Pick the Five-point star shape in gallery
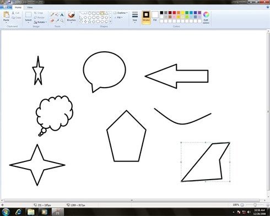Screen dimensions: 270x216 pyautogui.click(x=90, y=21)
